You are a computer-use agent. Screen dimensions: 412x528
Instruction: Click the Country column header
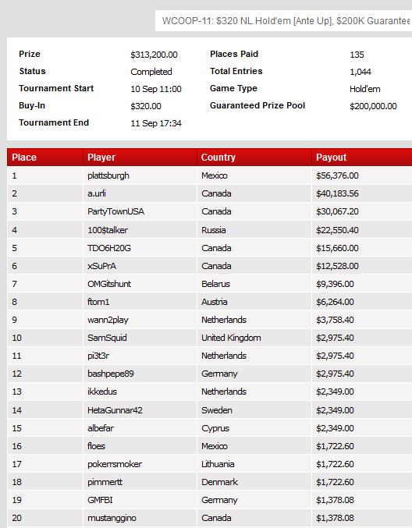tap(254, 158)
